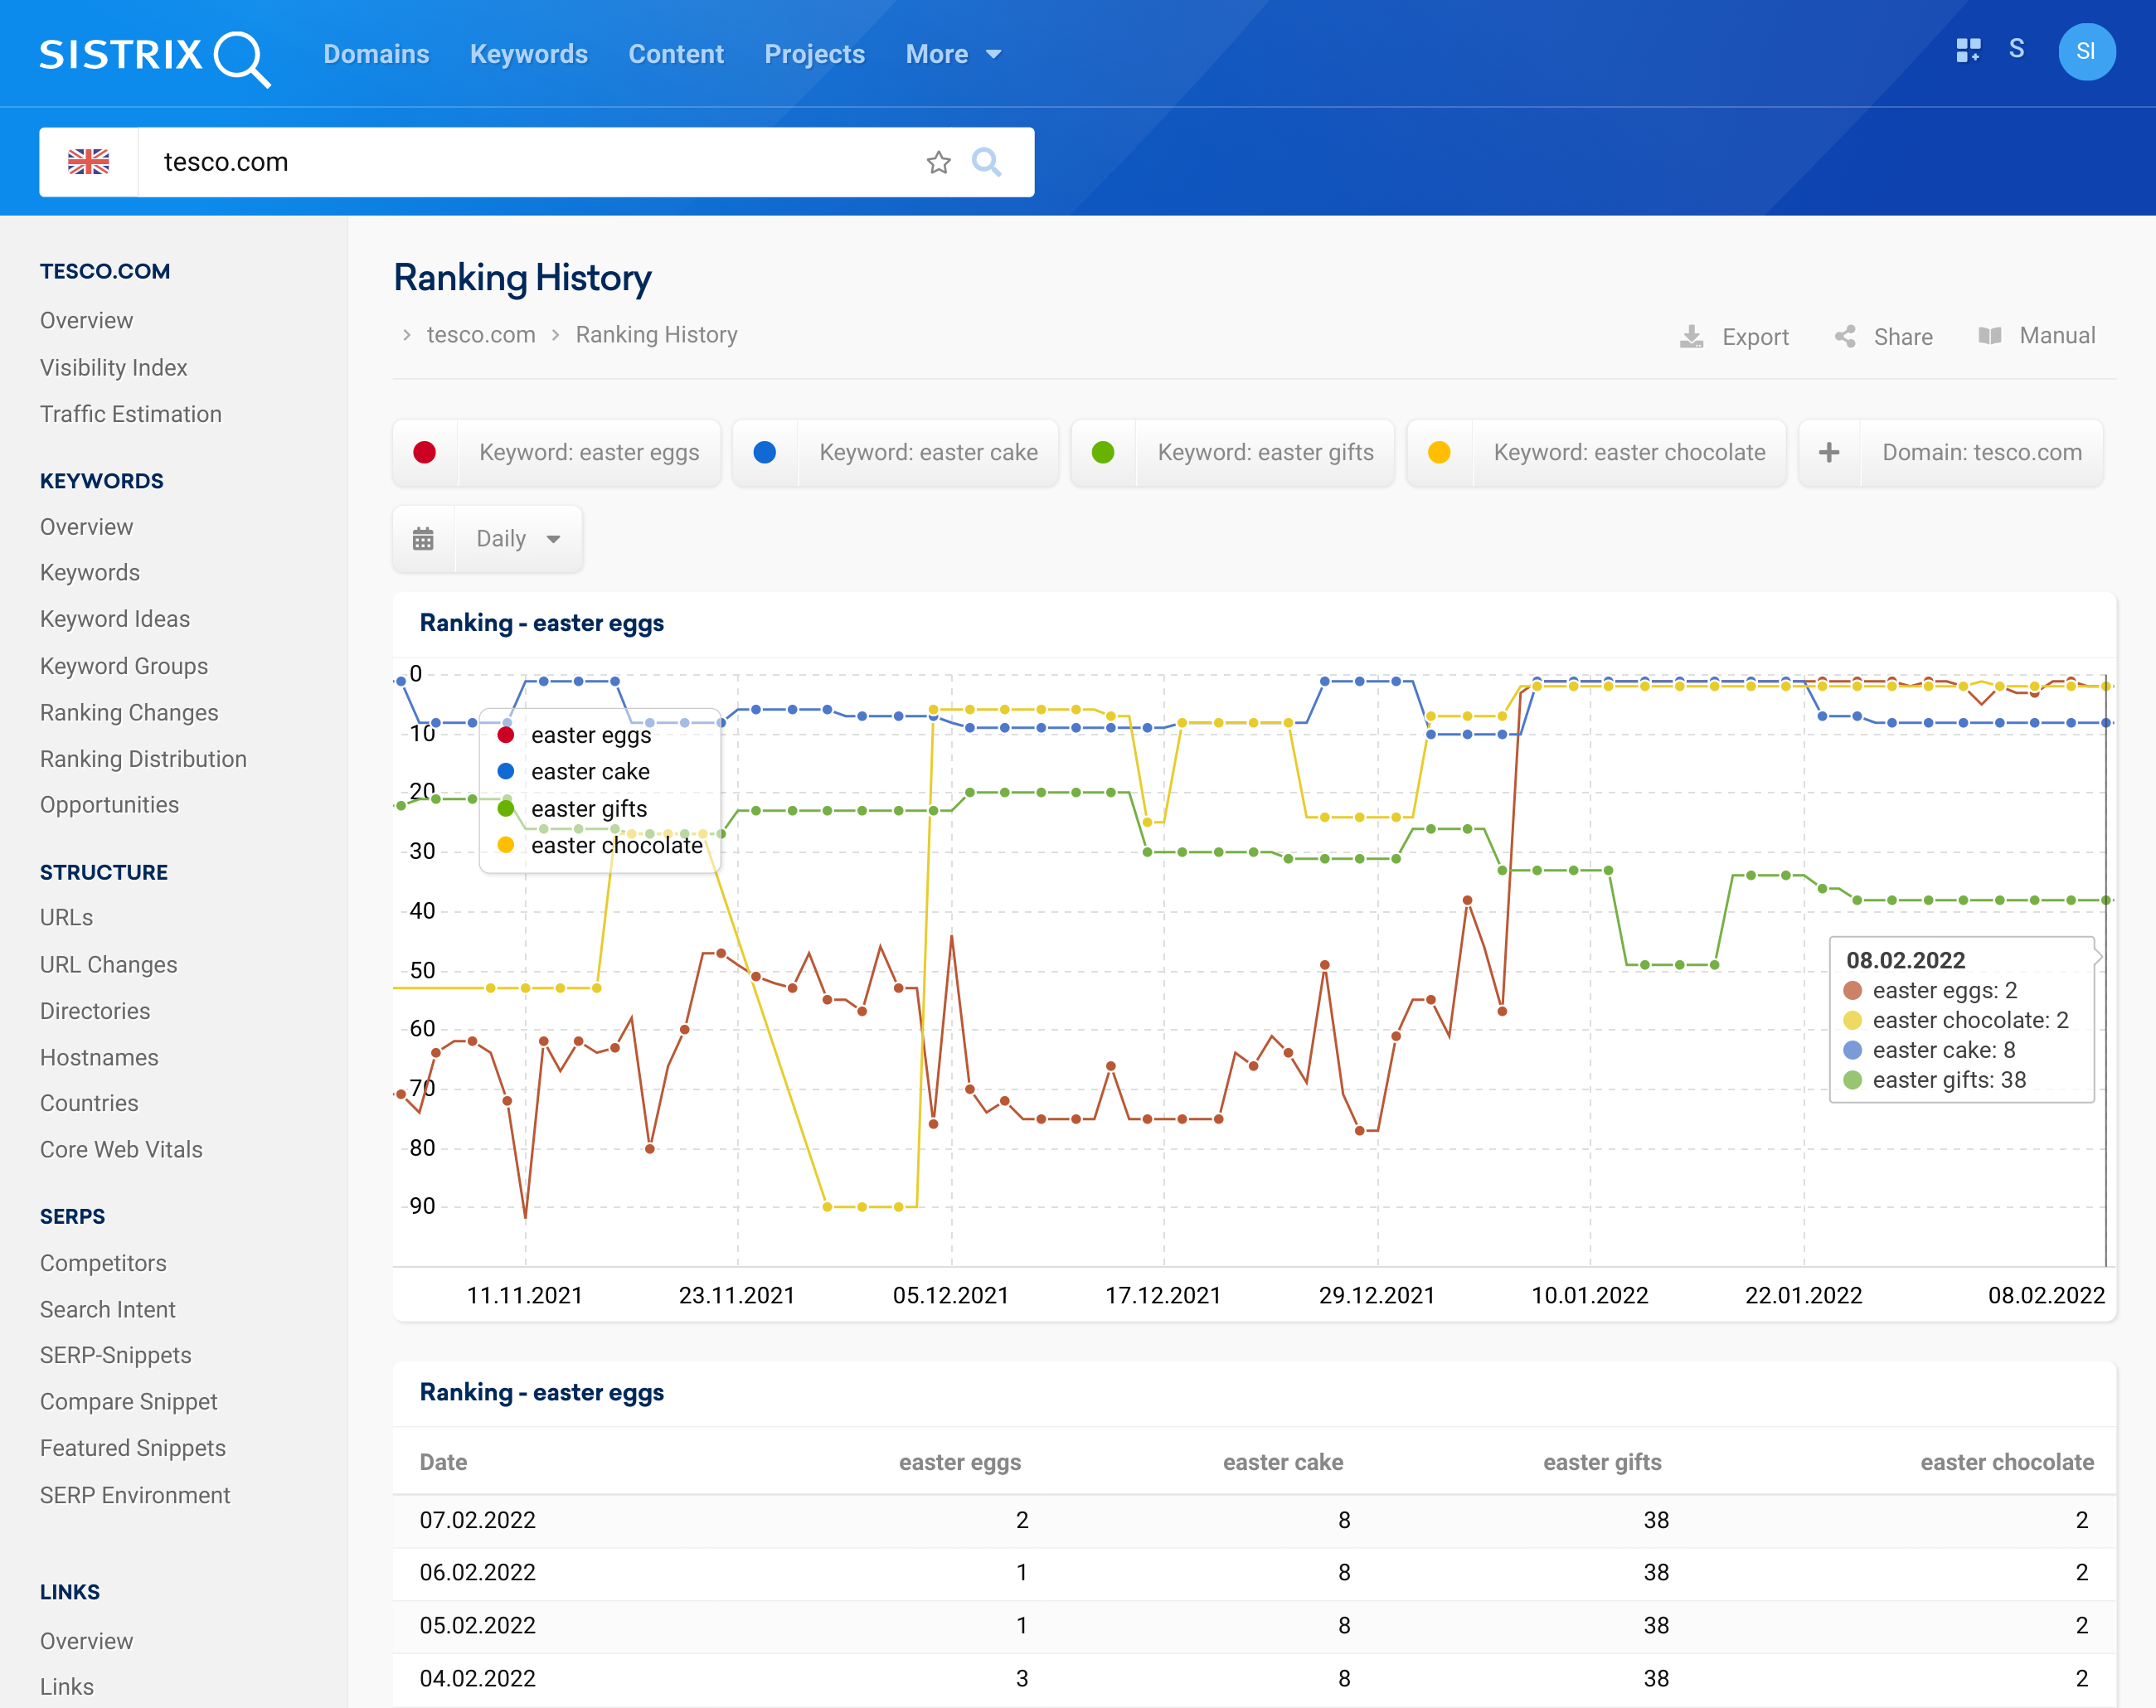2156x1708 pixels.
Task: Open URL Changes in sidebar
Action: coord(108,965)
